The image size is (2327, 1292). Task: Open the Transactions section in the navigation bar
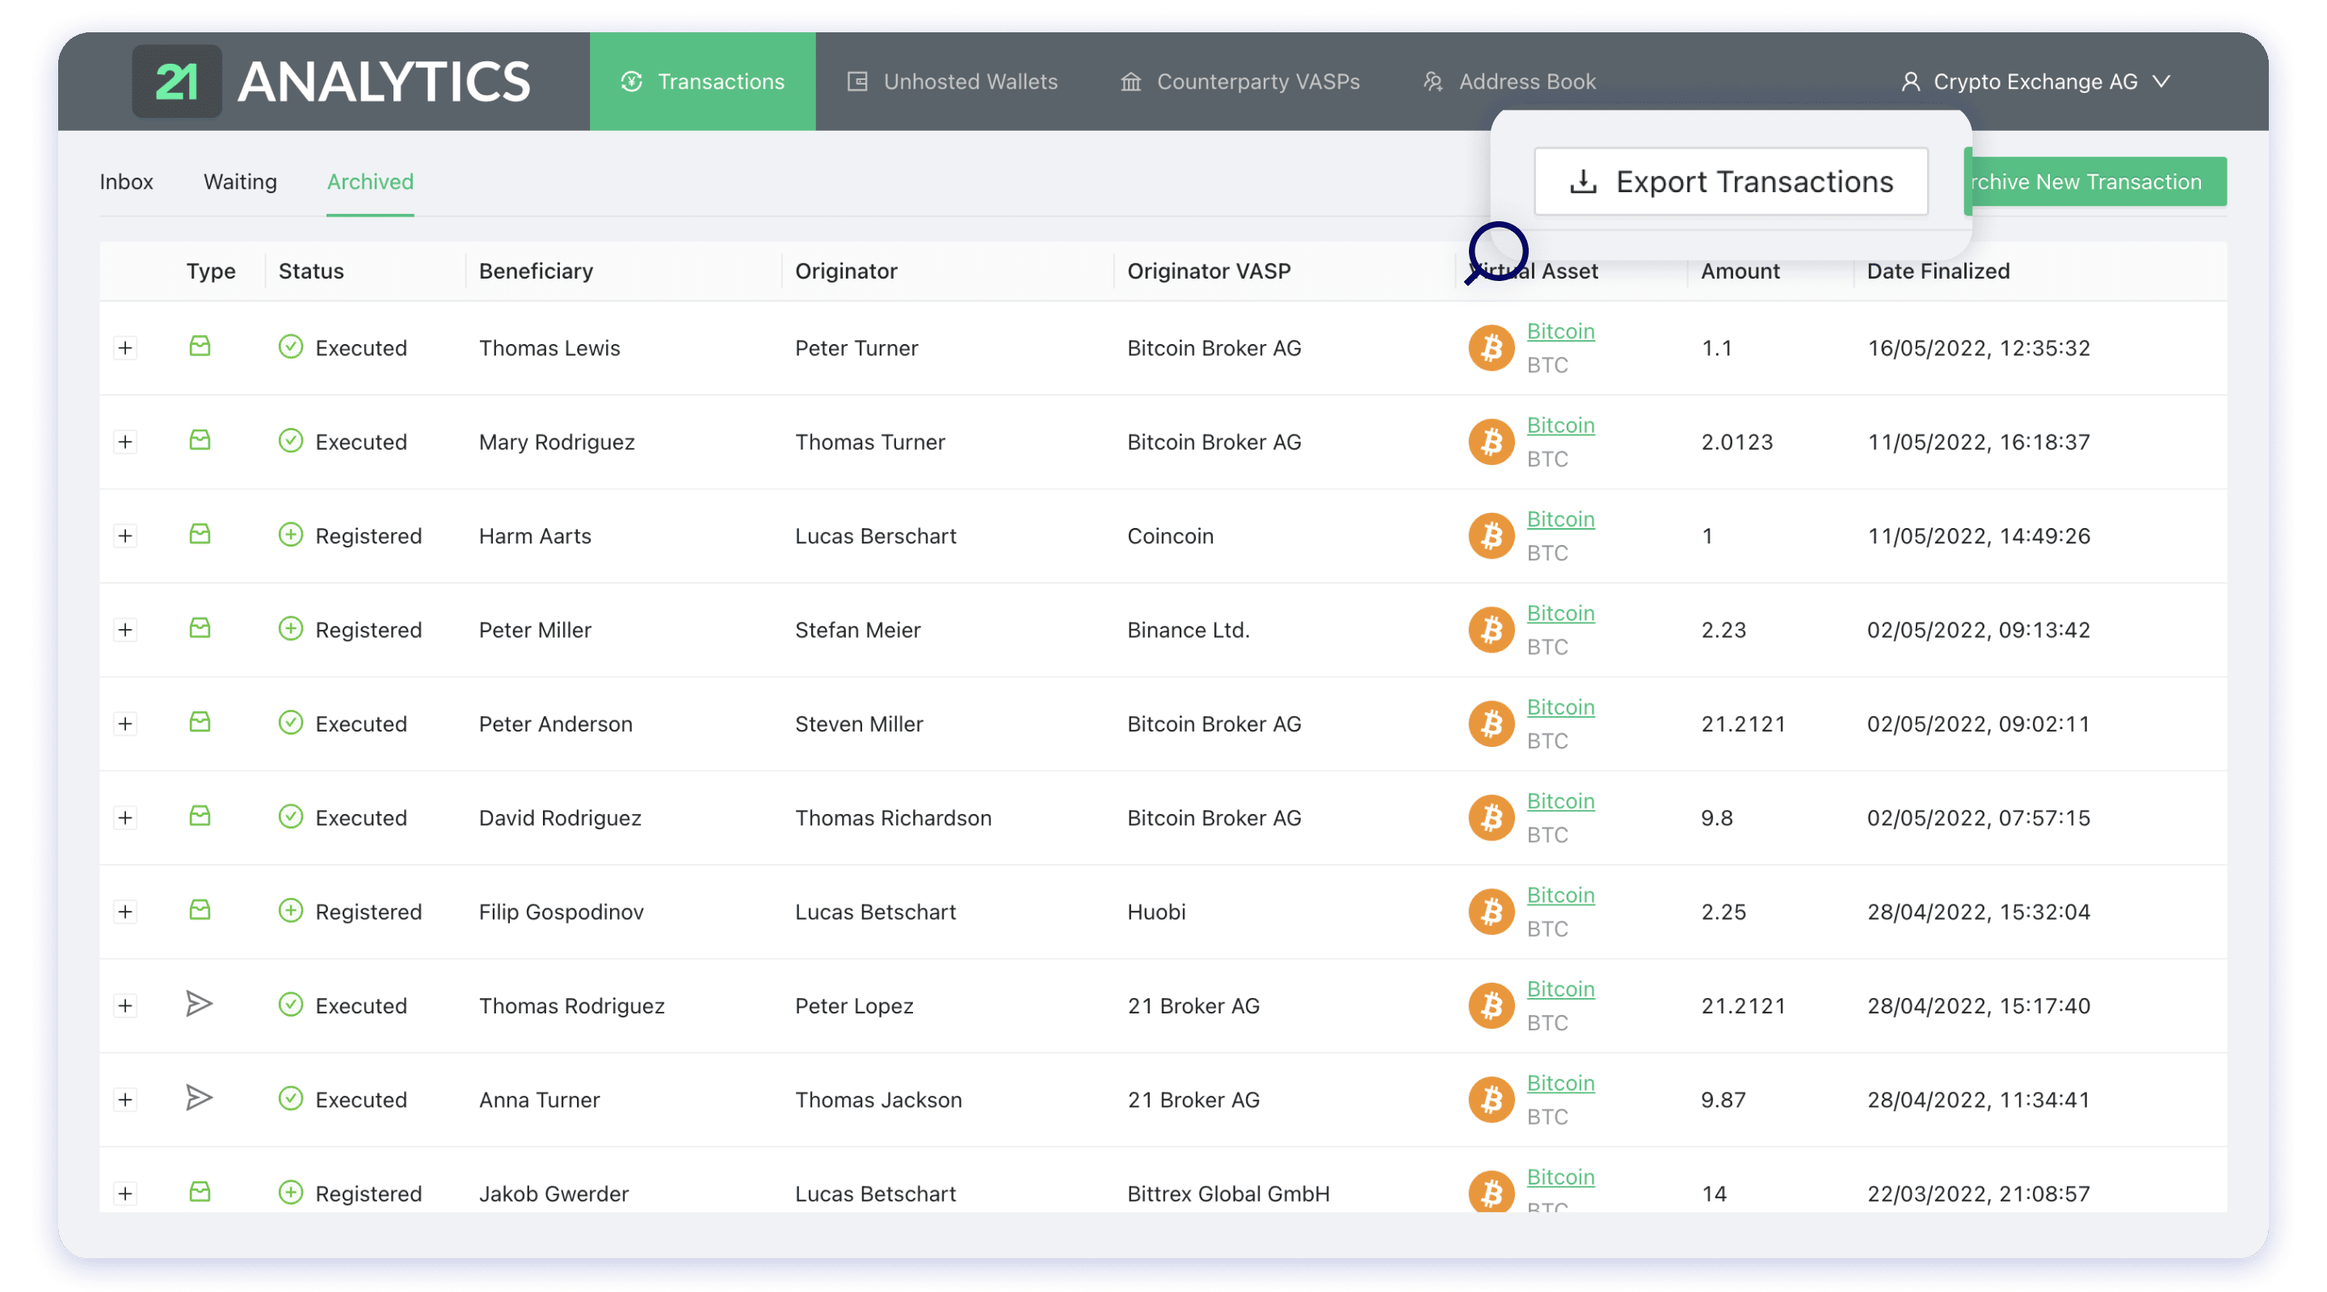click(703, 82)
